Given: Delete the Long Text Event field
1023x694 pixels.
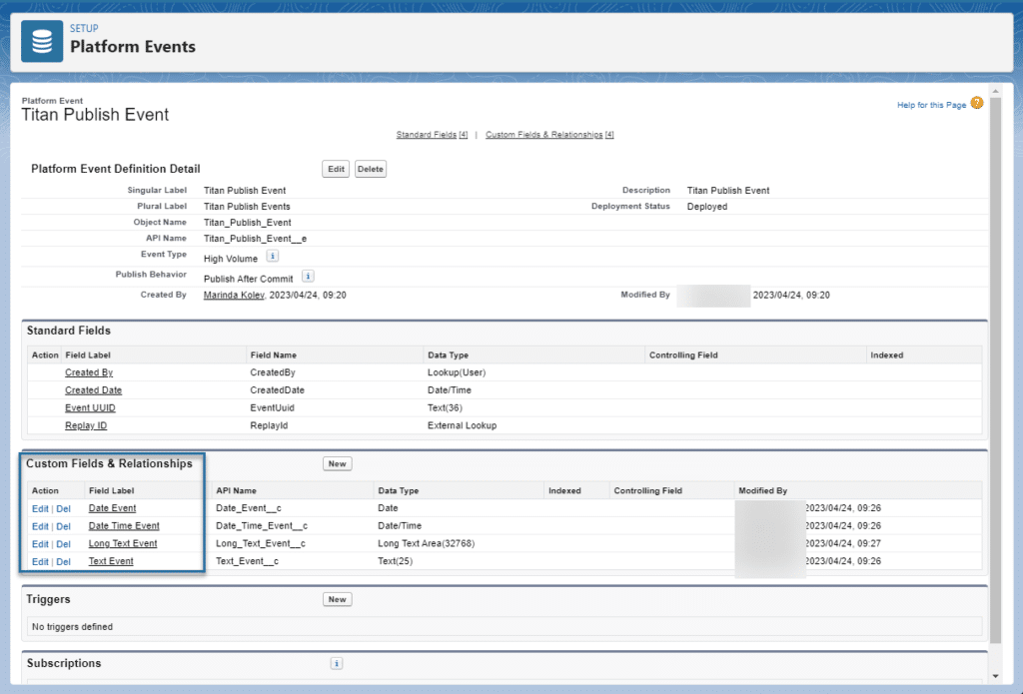Looking at the screenshot, I should (64, 544).
